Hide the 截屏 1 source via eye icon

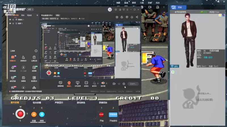pos(10,23)
